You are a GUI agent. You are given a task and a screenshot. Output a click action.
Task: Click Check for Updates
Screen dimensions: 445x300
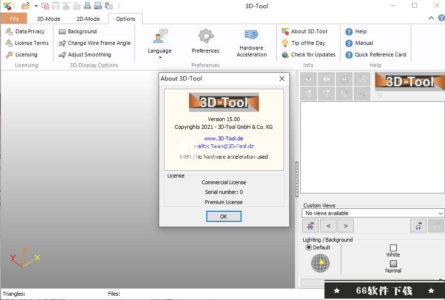coord(309,55)
